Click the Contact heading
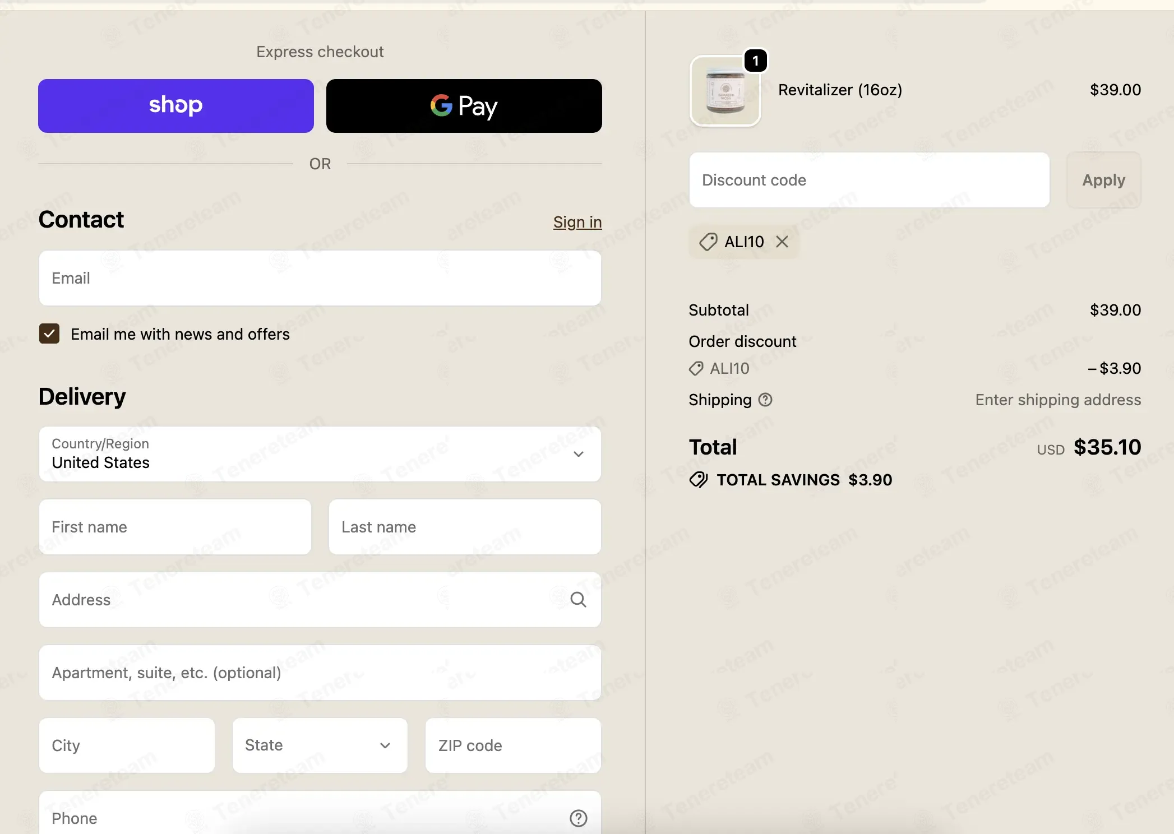The height and width of the screenshot is (834, 1174). pyautogui.click(x=81, y=219)
